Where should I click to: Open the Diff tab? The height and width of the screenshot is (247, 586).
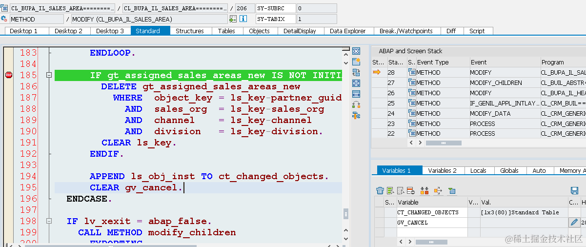(x=451, y=31)
